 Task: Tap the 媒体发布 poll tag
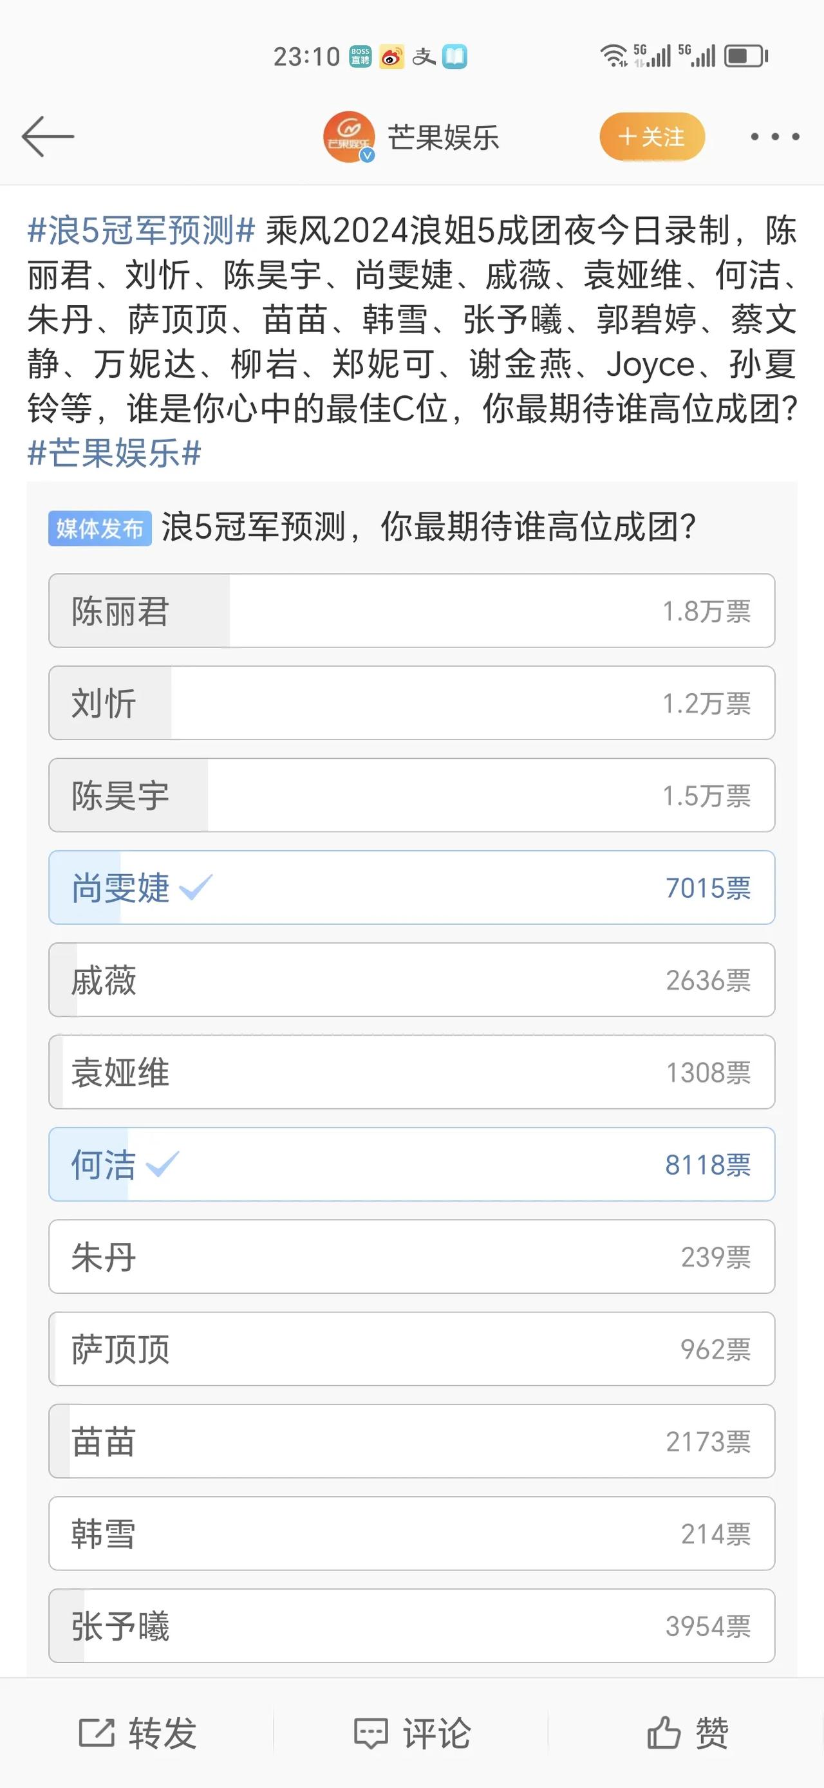tap(100, 528)
